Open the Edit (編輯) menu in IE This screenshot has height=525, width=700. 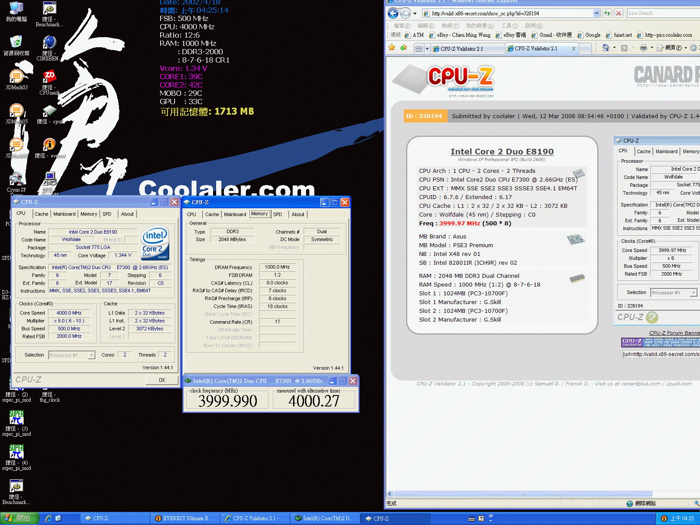426,26
